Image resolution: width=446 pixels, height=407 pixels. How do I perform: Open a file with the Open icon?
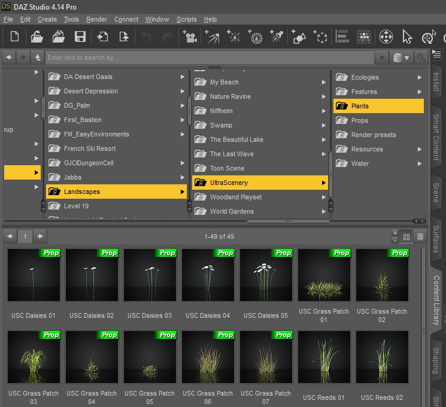click(37, 37)
